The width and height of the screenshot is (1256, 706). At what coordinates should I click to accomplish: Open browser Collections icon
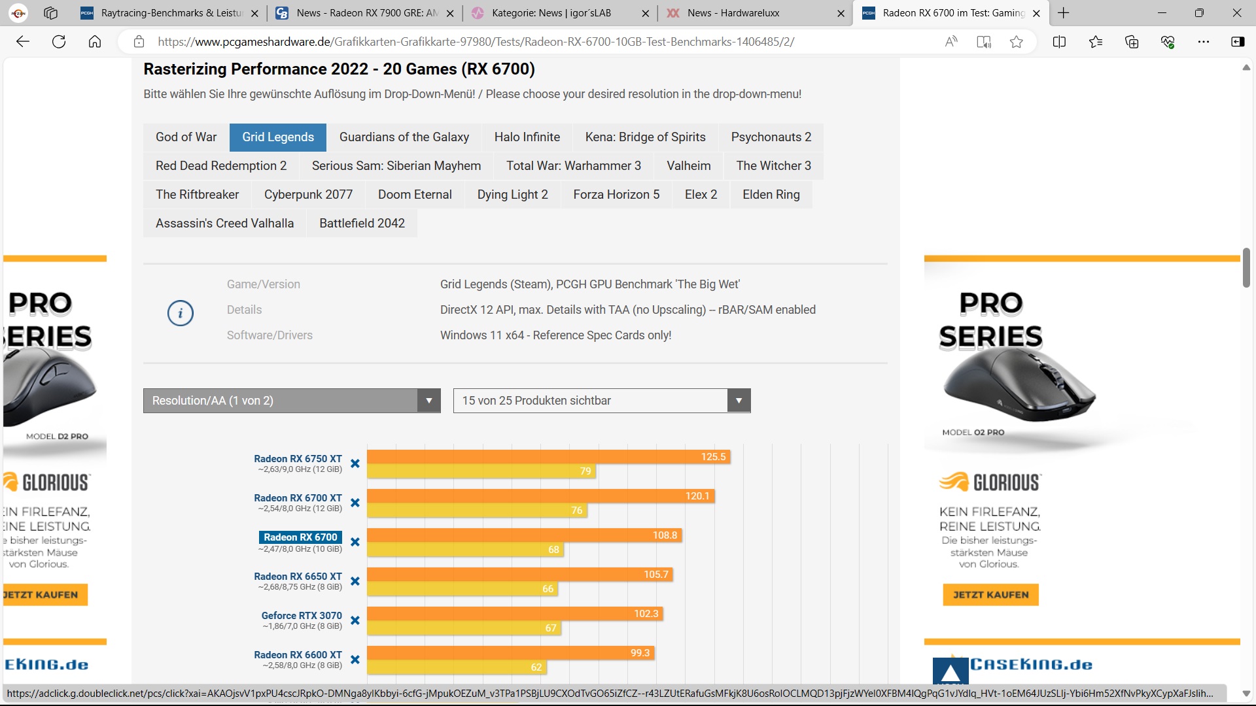point(1132,42)
